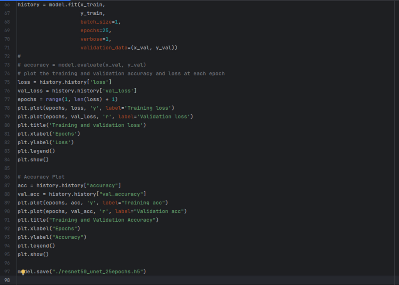Click line number 66 in the gutter
This screenshot has width=399, height=285.
click(7, 5)
